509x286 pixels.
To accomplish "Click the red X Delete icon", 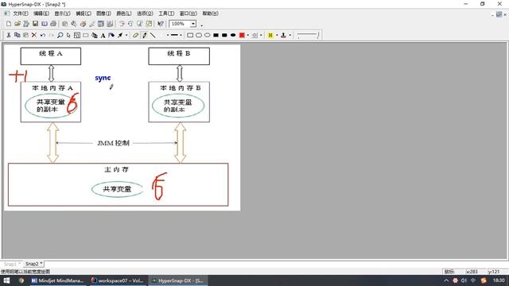I will tap(34, 35).
